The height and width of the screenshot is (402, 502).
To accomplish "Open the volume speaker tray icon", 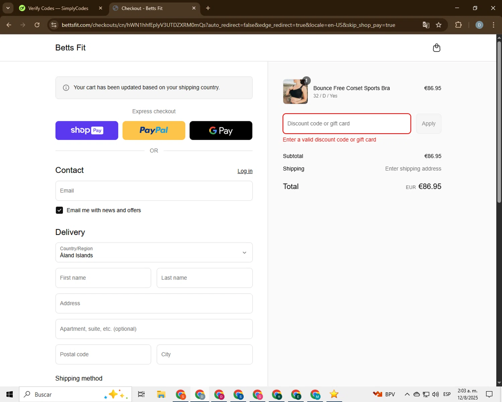I will (435, 394).
